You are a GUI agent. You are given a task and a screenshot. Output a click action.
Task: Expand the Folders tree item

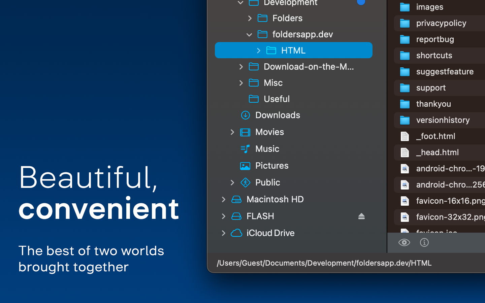(x=250, y=18)
